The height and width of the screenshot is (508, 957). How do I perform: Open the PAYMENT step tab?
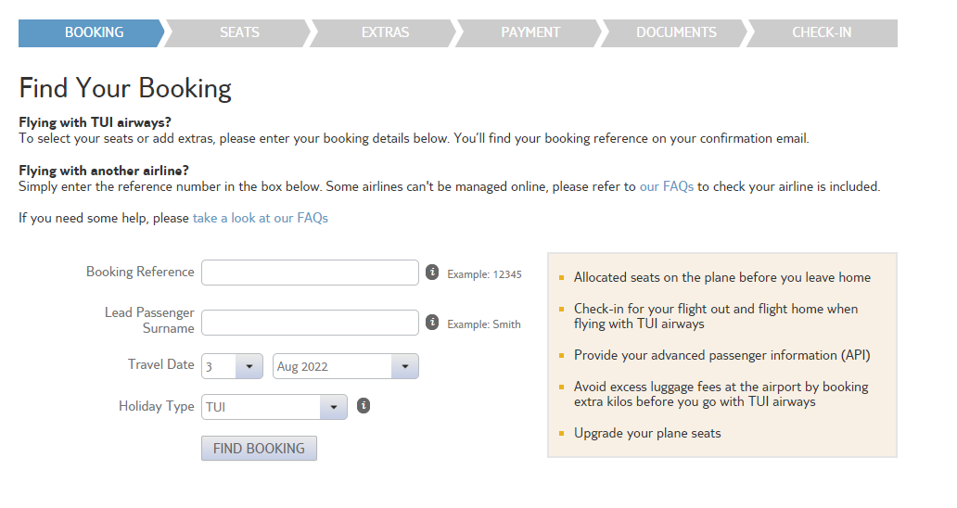click(530, 32)
